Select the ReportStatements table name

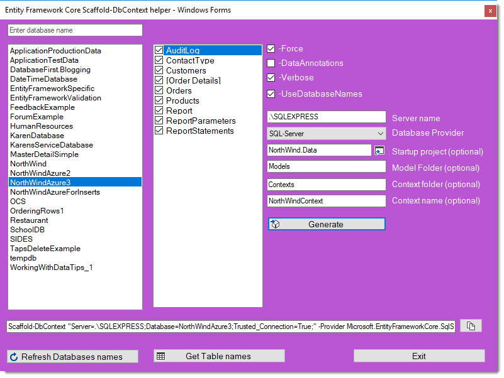click(200, 131)
